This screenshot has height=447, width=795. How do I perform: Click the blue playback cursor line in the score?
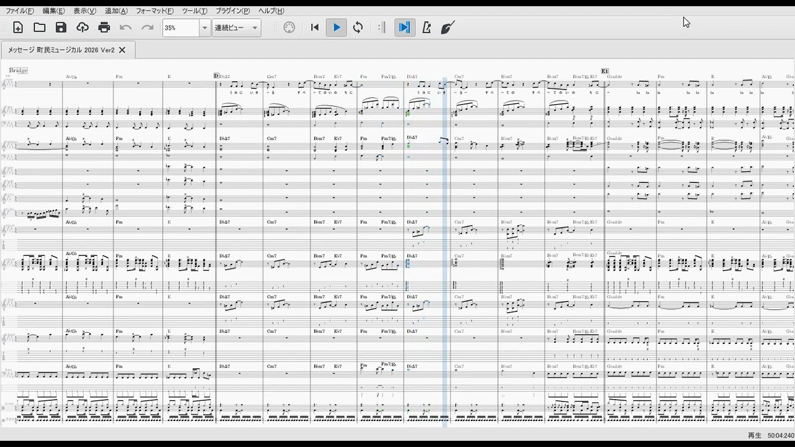tap(445, 251)
